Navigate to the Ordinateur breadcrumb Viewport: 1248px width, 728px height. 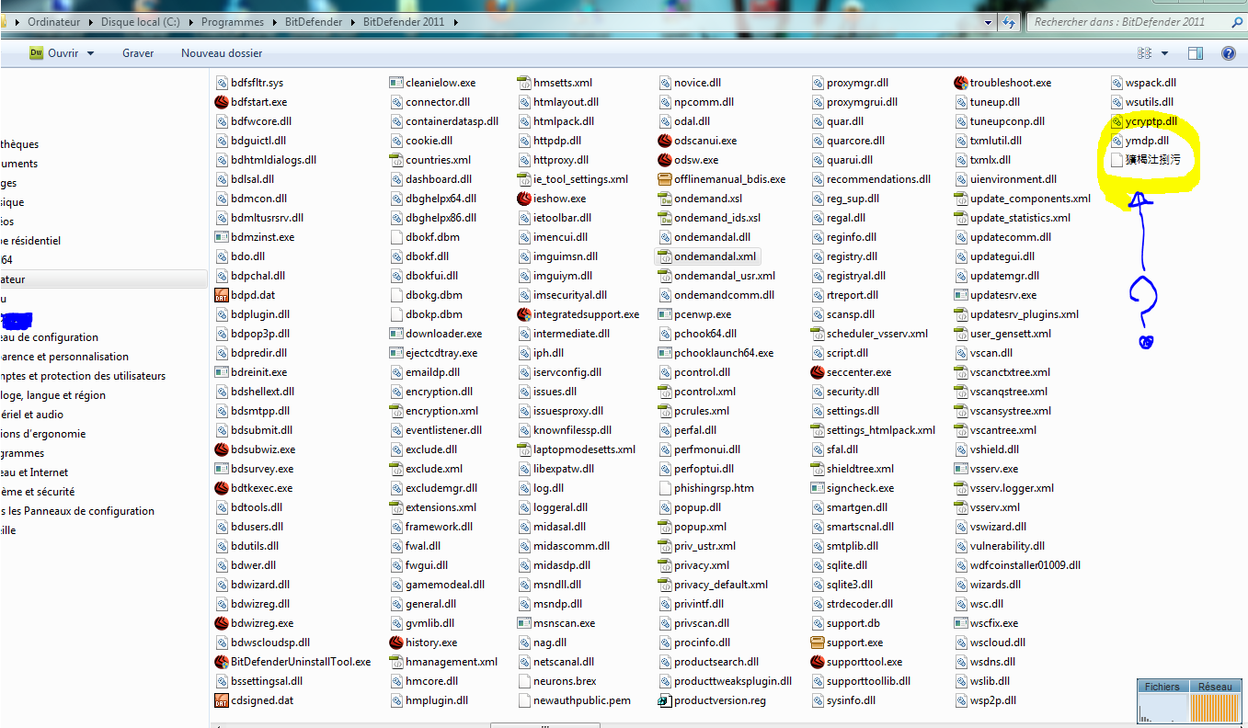coord(54,22)
